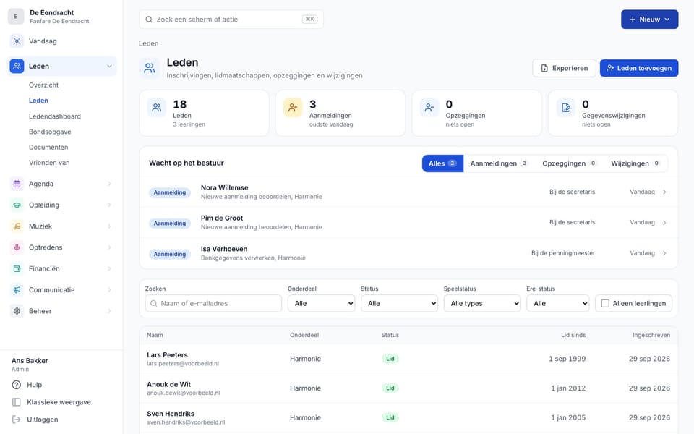
Task: Open Pim de Groot request row chevron
Action: [664, 222]
